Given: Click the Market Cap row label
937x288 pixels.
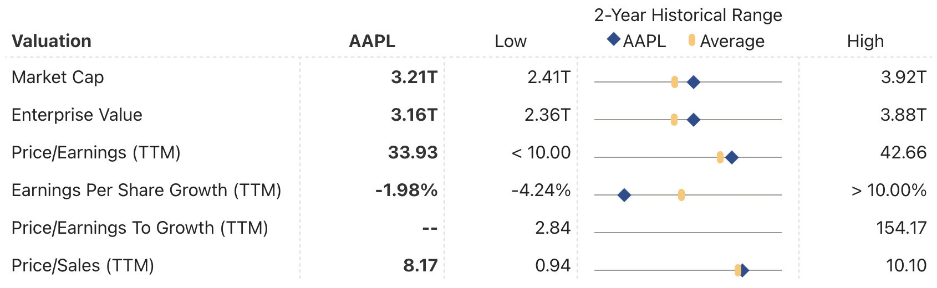Looking at the screenshot, I should click(x=58, y=77).
